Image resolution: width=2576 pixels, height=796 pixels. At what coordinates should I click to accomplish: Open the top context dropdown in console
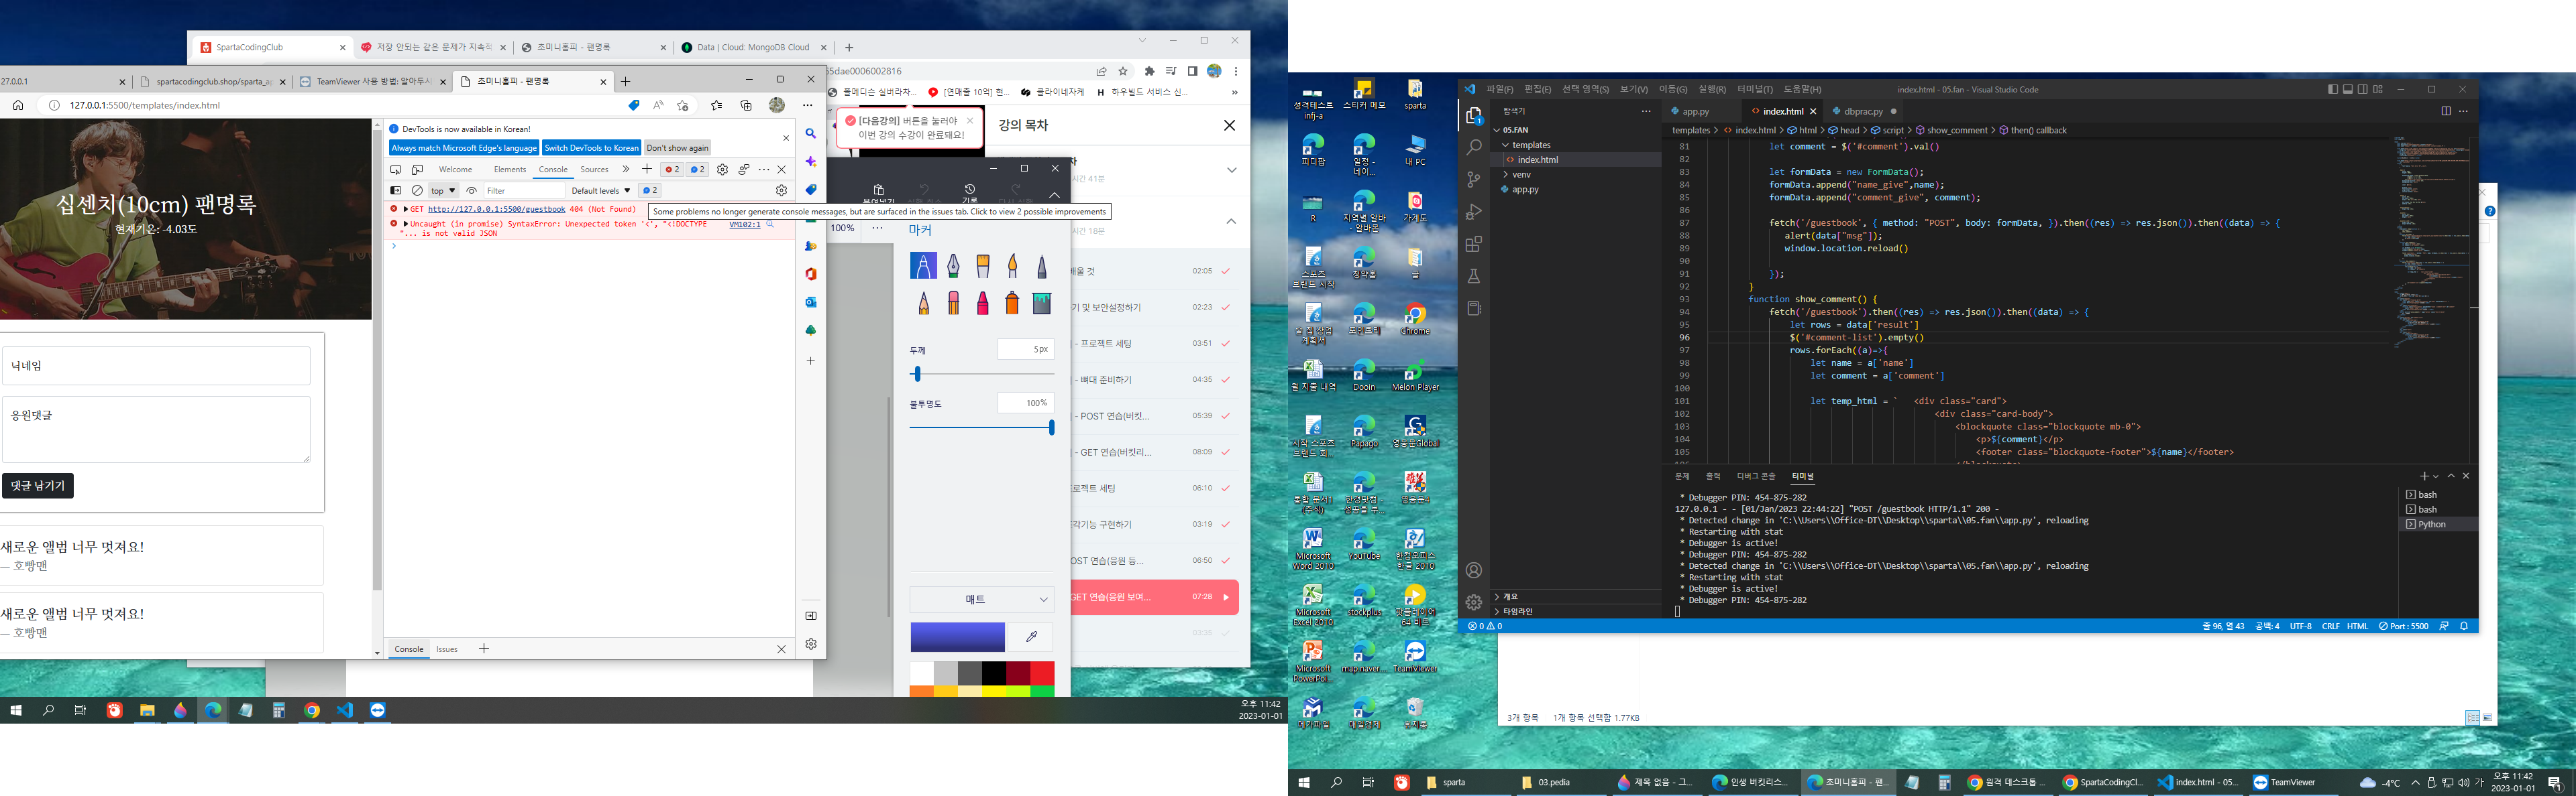[x=443, y=191]
